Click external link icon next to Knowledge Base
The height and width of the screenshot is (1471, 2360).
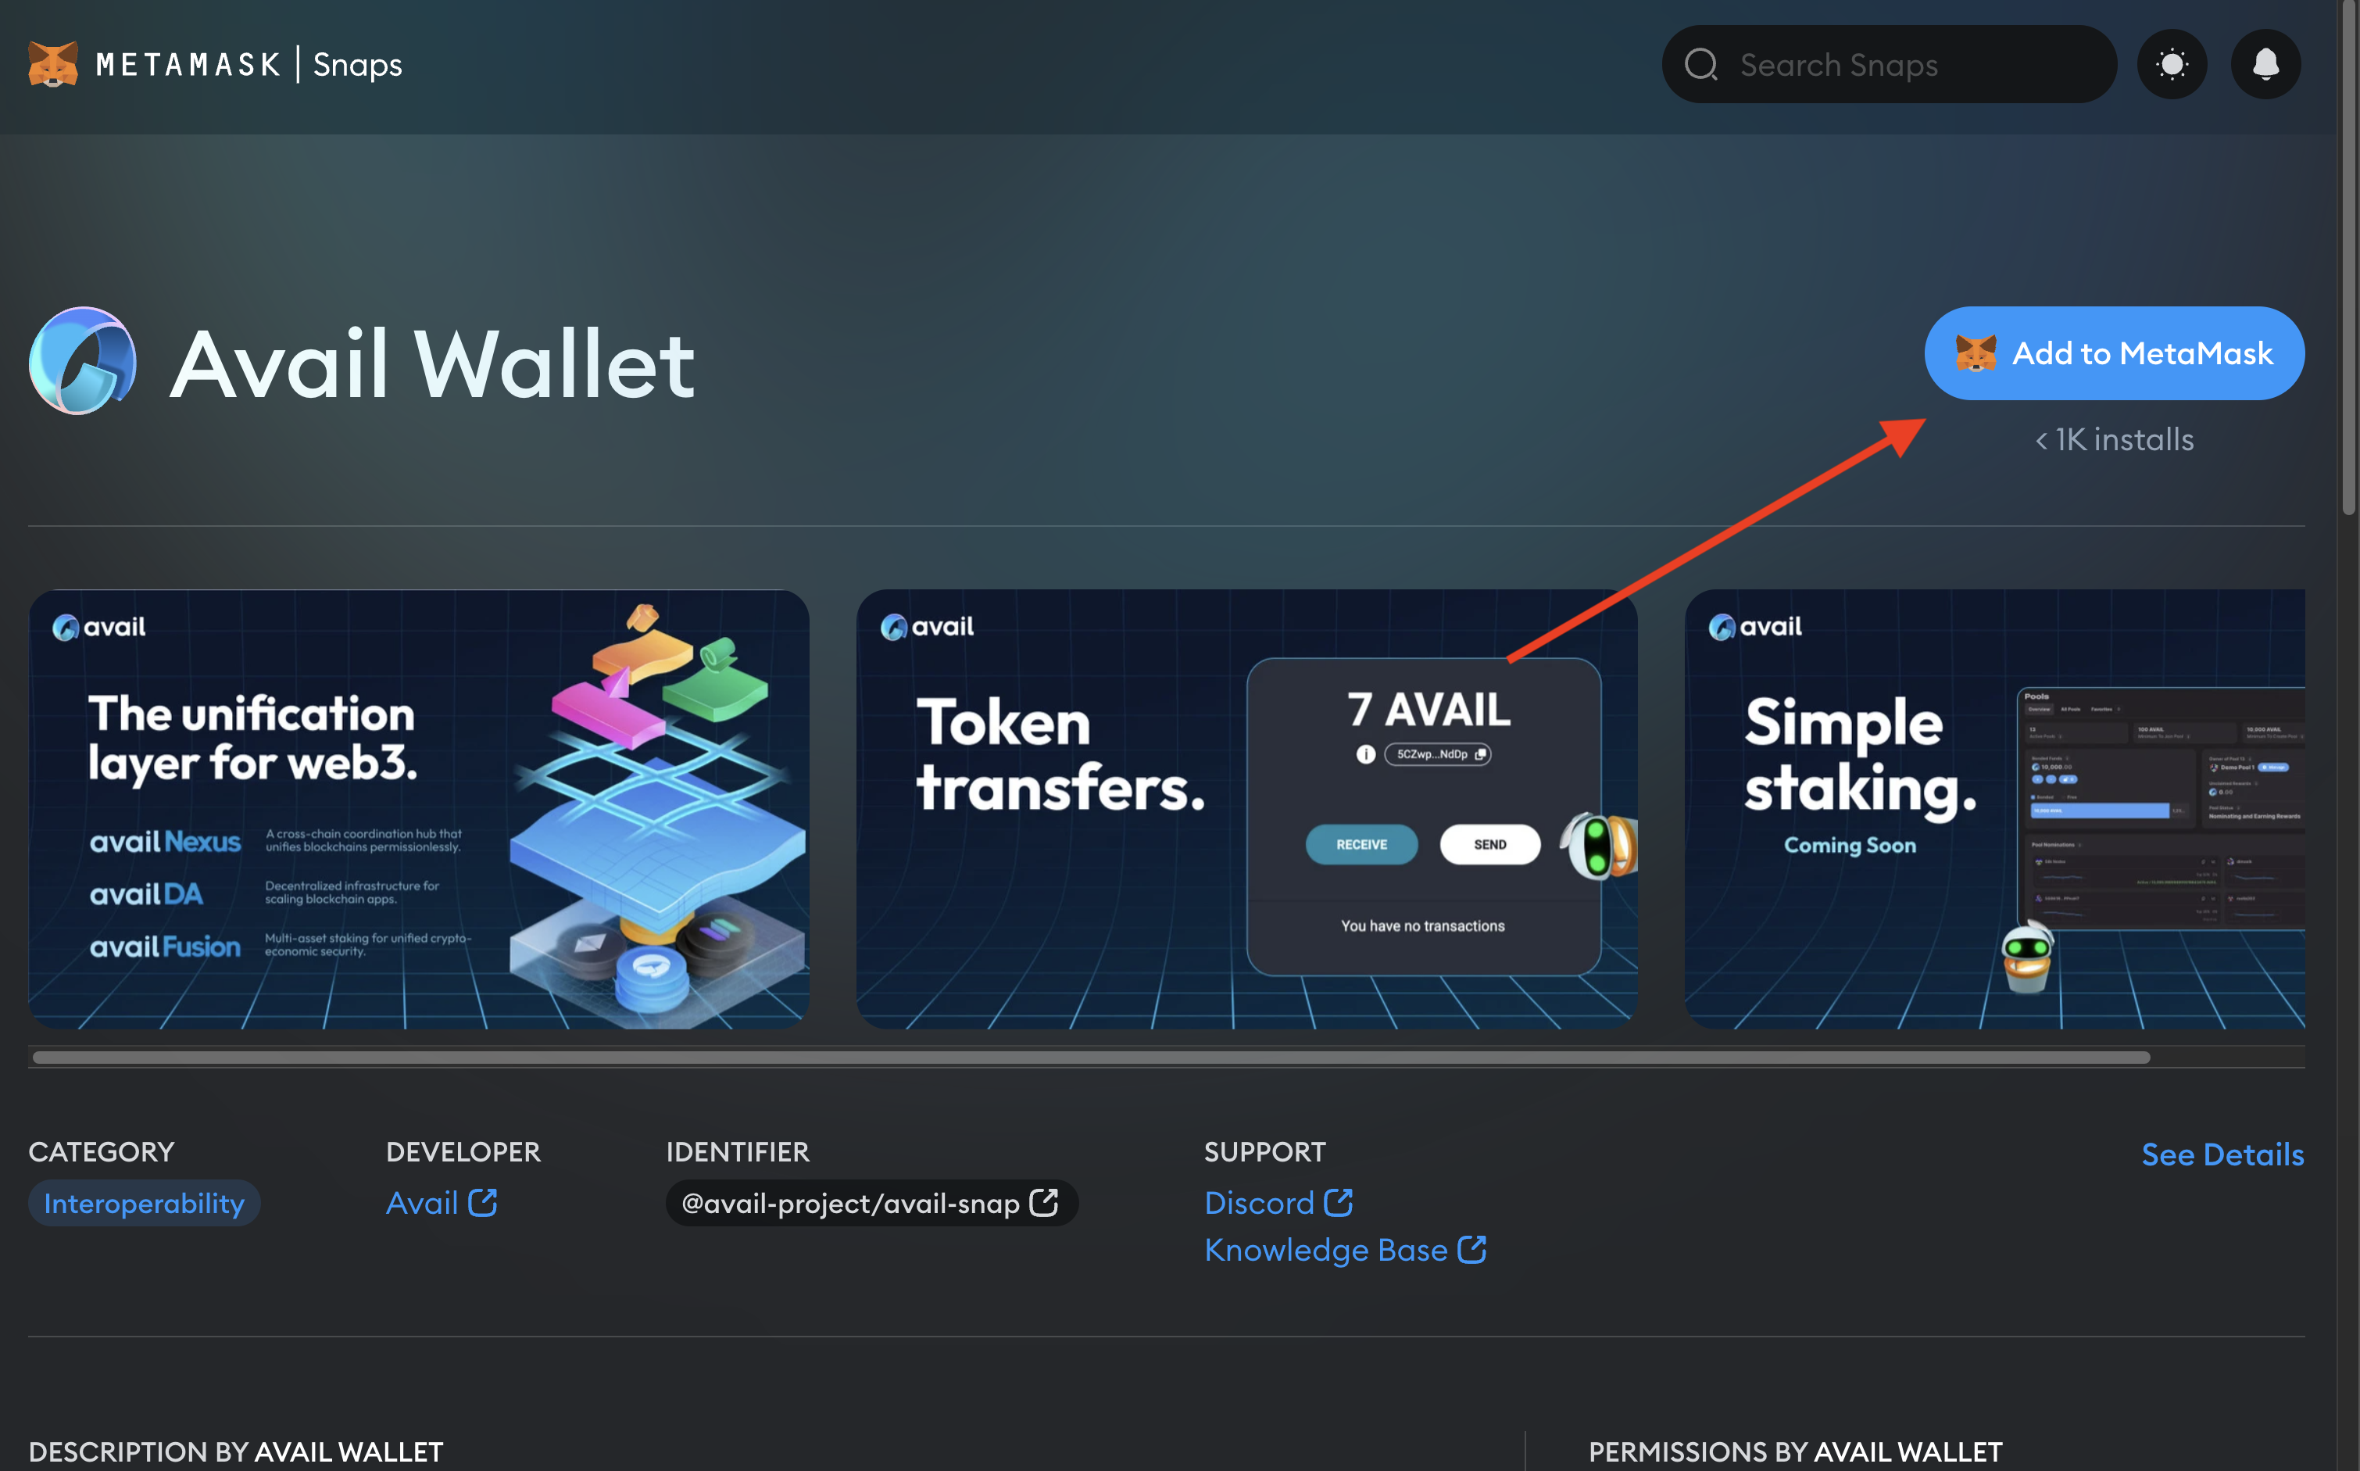[1471, 1249]
